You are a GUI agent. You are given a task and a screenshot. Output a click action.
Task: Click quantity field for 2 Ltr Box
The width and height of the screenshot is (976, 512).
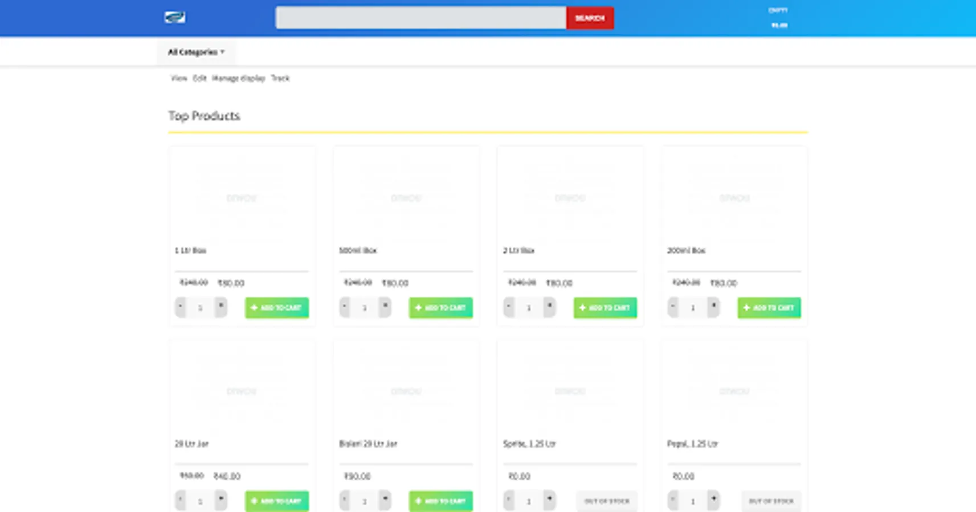coord(528,308)
